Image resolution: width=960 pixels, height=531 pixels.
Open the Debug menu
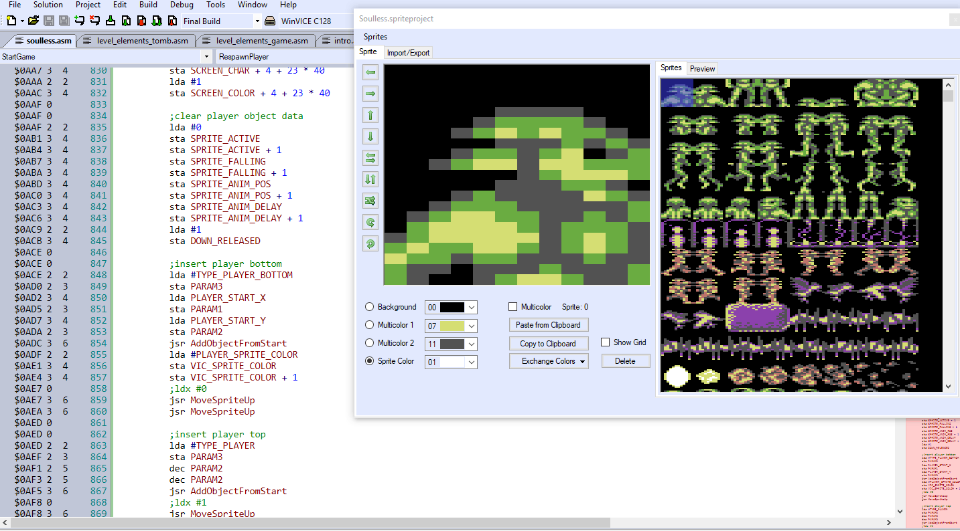tap(182, 5)
